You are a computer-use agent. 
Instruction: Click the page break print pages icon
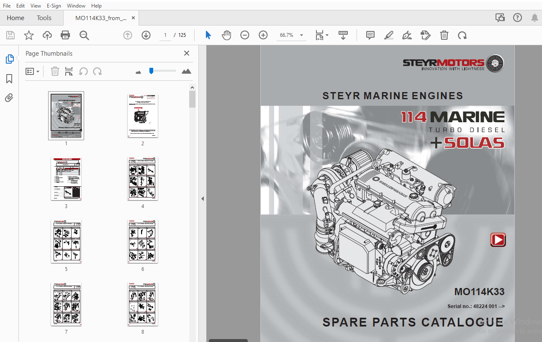pos(69,72)
